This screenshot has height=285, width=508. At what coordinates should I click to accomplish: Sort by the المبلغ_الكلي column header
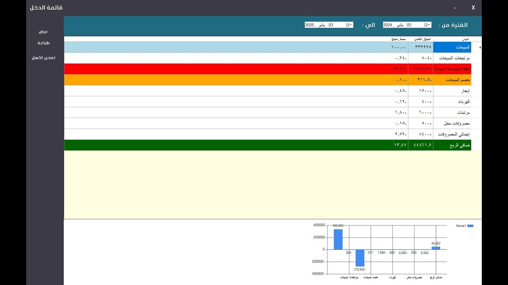[421, 39]
